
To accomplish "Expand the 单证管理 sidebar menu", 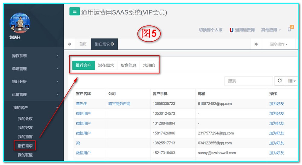I will (34, 69).
